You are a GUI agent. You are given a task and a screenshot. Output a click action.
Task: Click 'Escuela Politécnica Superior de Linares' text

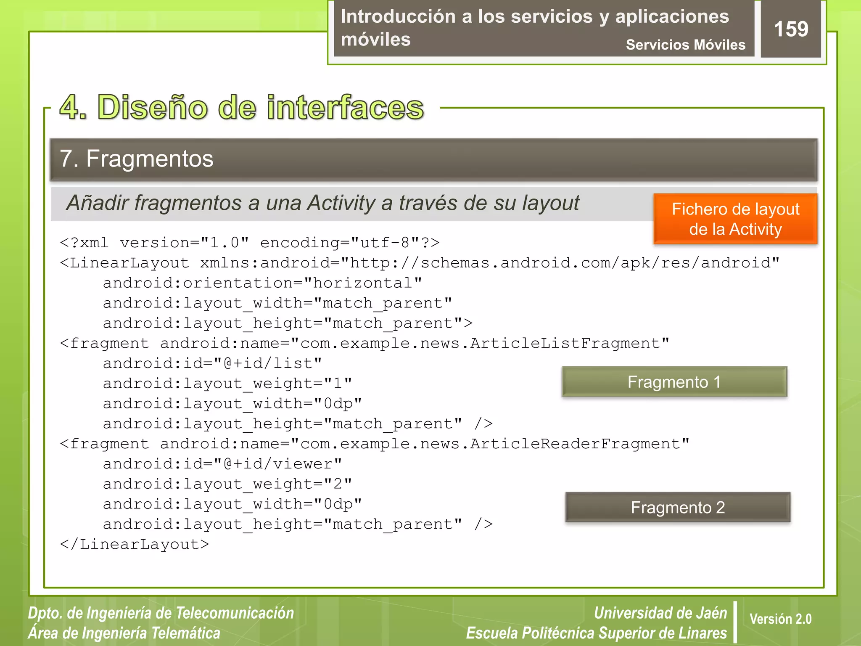point(597,633)
